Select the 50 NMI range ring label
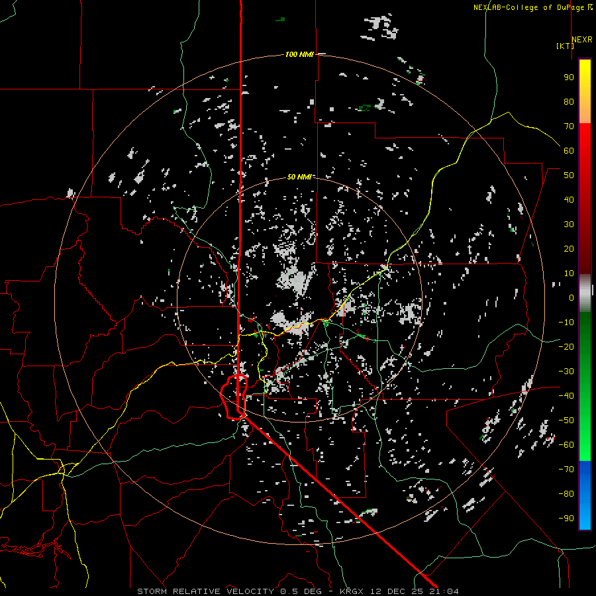 (299, 177)
